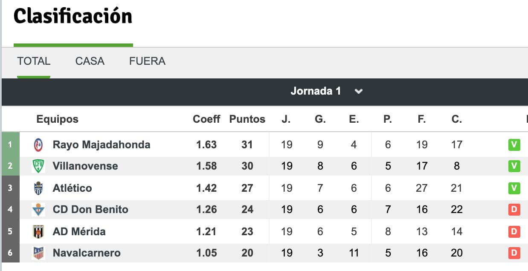
Task: Click the red D badge for AD Mérida
Action: (514, 231)
